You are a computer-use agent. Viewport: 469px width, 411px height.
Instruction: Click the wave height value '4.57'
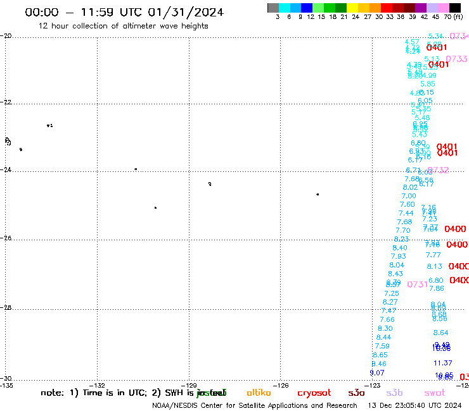[x=412, y=42]
